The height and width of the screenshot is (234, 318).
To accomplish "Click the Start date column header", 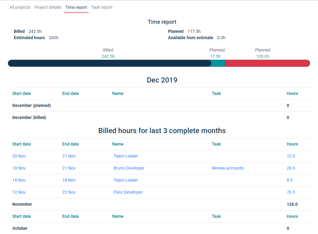I will tap(21, 144).
